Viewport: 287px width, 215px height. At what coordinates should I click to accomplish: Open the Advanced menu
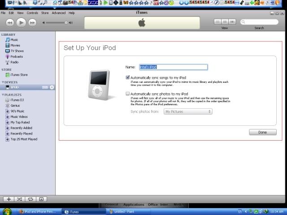pos(58,13)
